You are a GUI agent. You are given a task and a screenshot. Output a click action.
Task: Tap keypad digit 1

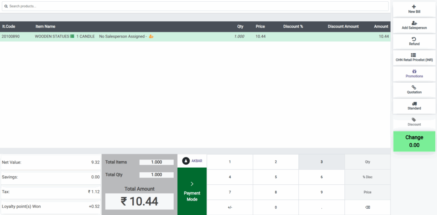coord(230,162)
